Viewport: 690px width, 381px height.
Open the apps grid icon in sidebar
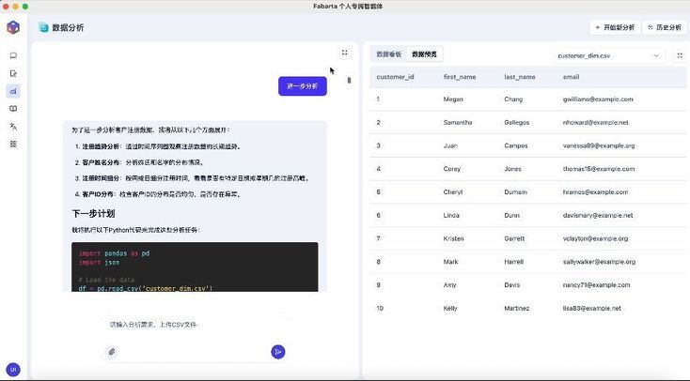point(13,145)
